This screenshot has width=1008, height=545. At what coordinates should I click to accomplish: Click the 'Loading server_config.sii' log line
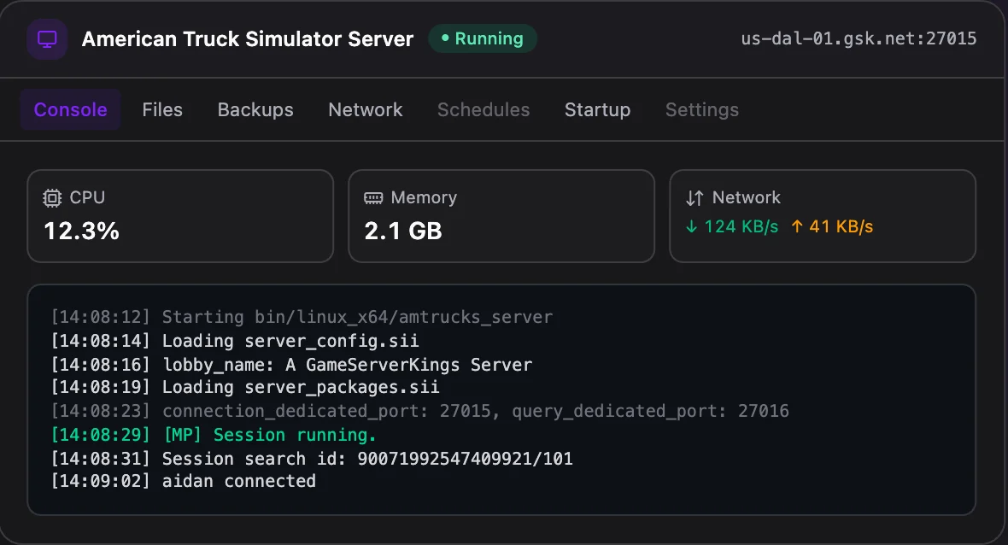[x=235, y=341]
